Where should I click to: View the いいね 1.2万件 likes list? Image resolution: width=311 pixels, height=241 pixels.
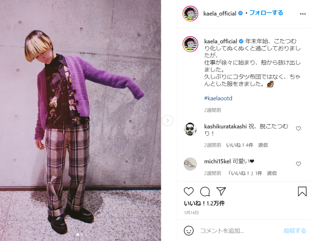[204, 203]
